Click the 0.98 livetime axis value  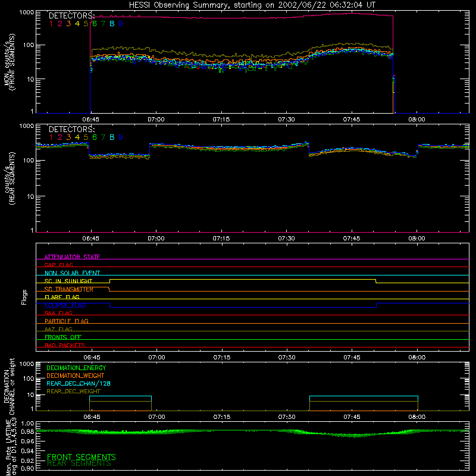pos(27,431)
